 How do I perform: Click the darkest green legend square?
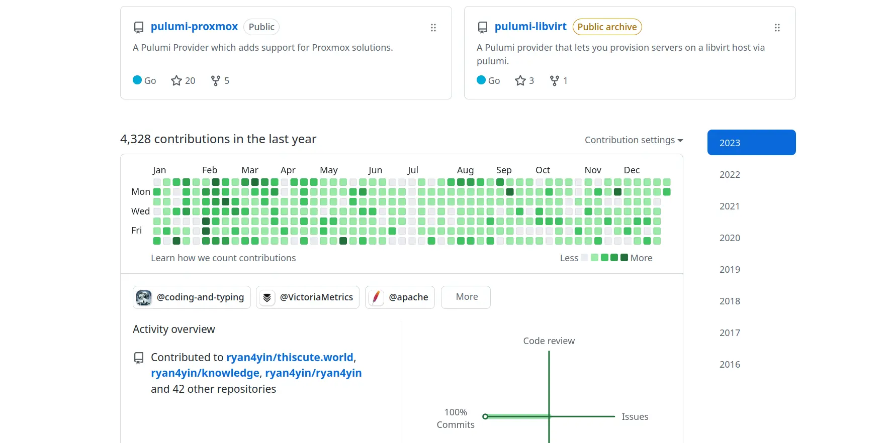pyautogui.click(x=624, y=258)
